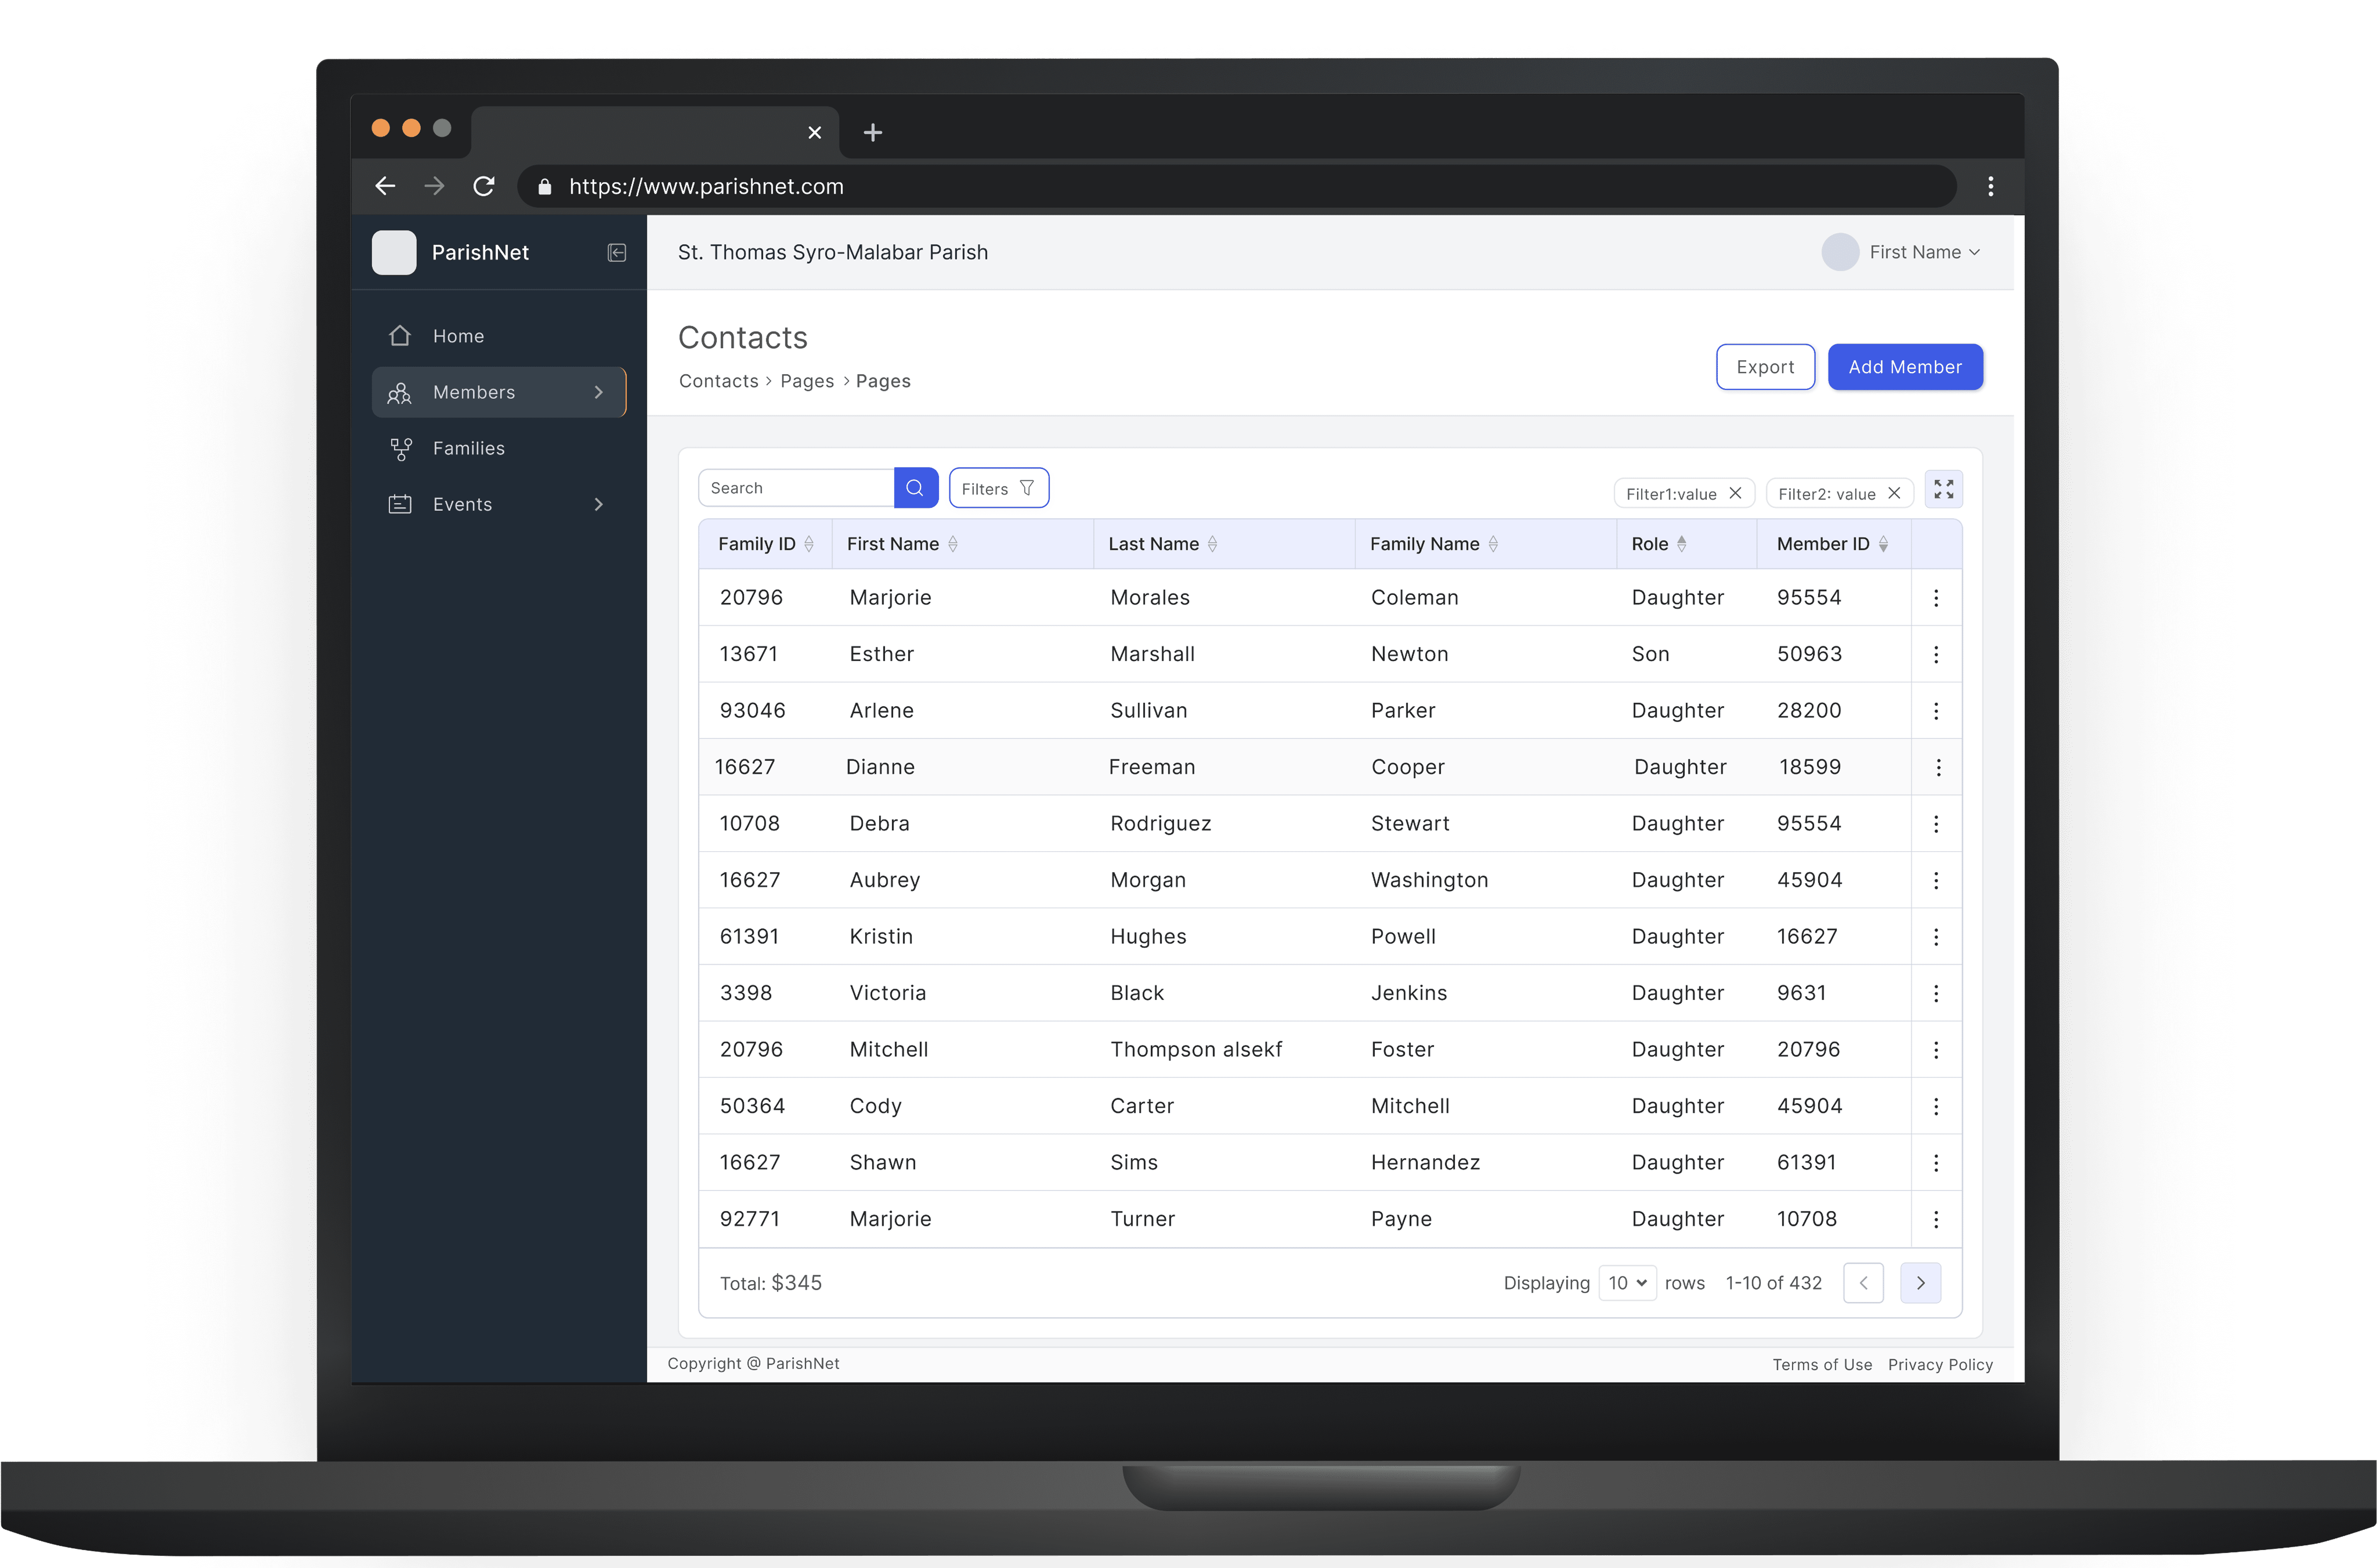The height and width of the screenshot is (1568, 2377).
Task: Expand the Members submenu chevron
Action: pos(599,392)
